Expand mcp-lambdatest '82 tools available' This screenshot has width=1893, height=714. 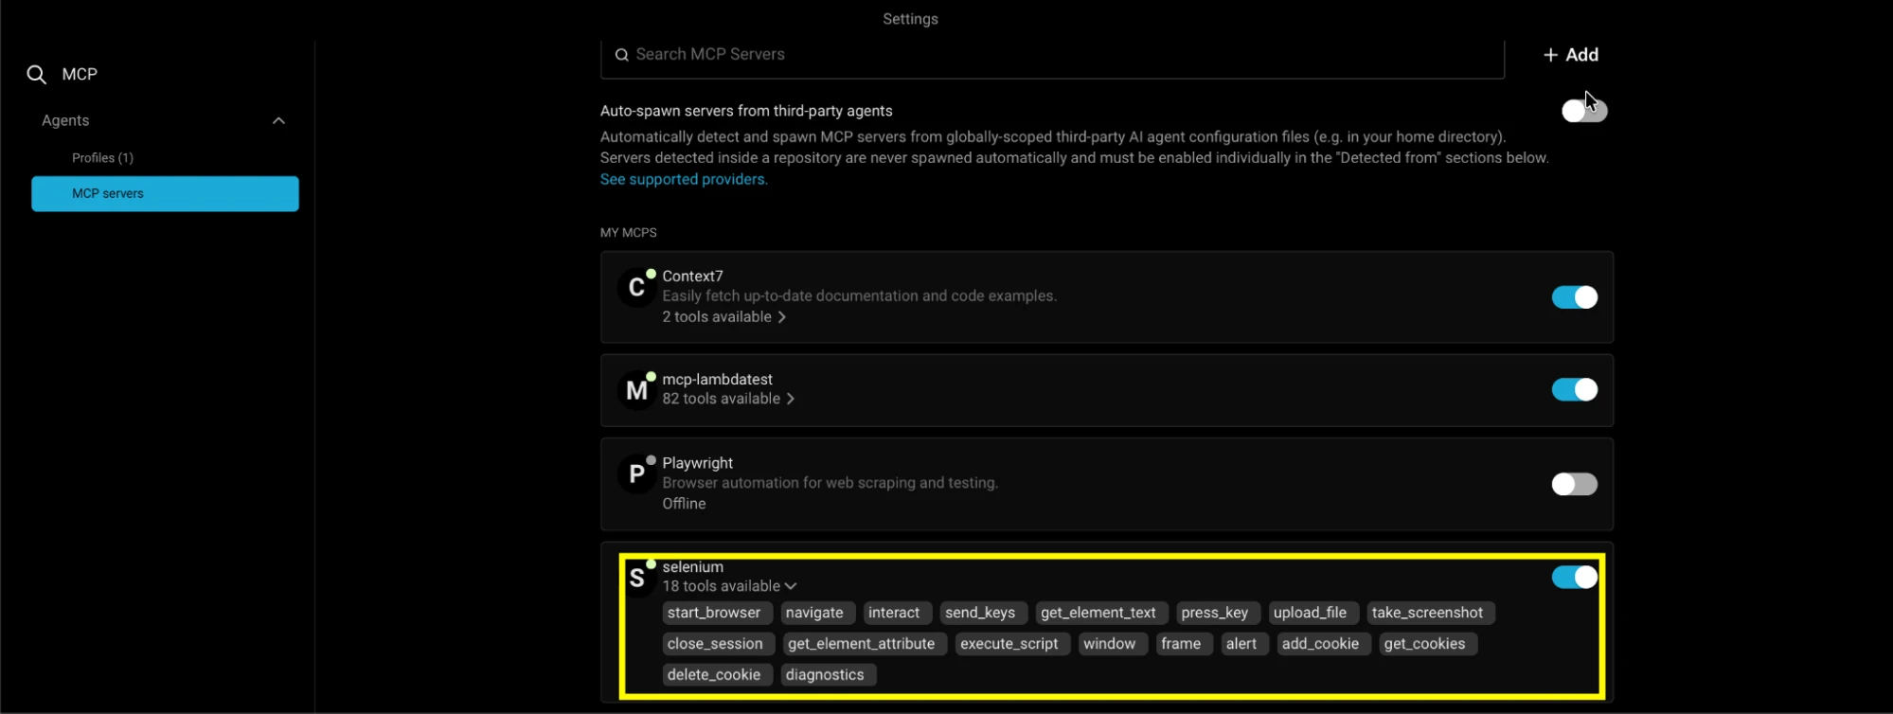pyautogui.click(x=728, y=399)
